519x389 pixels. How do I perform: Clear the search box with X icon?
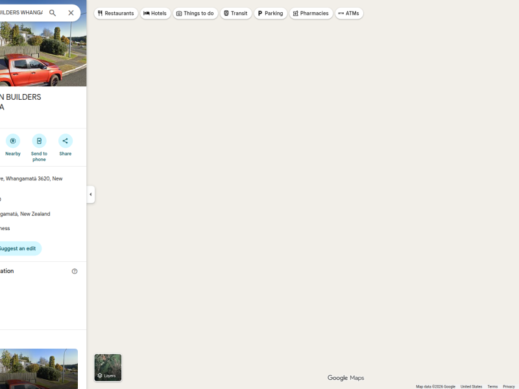(x=71, y=13)
